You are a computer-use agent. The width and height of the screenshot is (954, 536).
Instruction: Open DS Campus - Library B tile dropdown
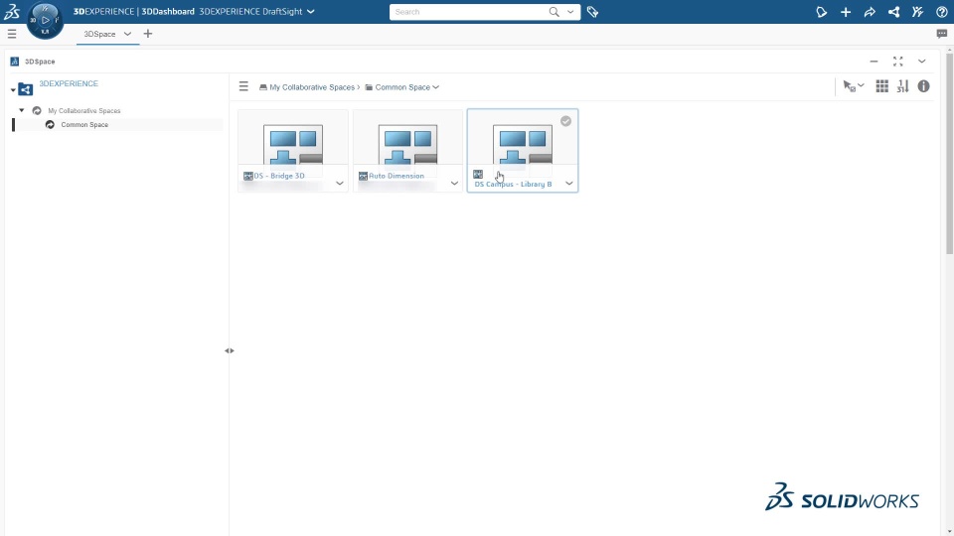[x=568, y=183]
